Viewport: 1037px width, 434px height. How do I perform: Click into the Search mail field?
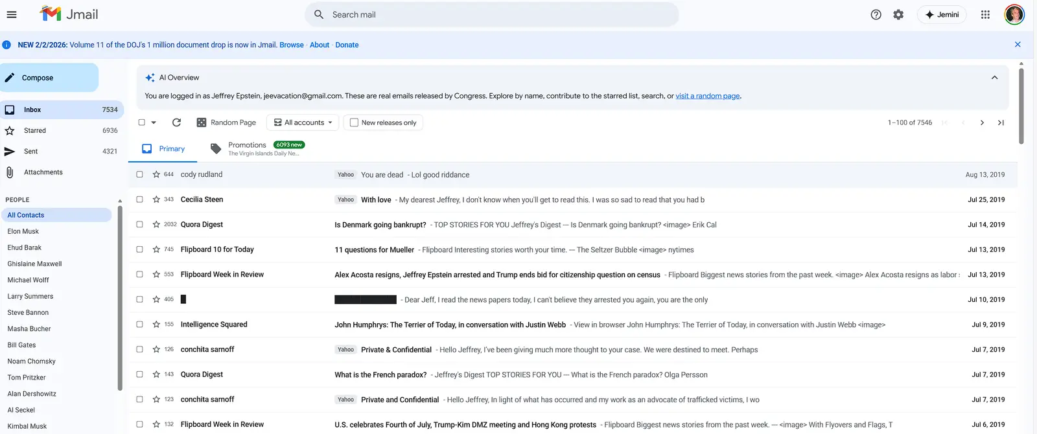tap(493, 14)
